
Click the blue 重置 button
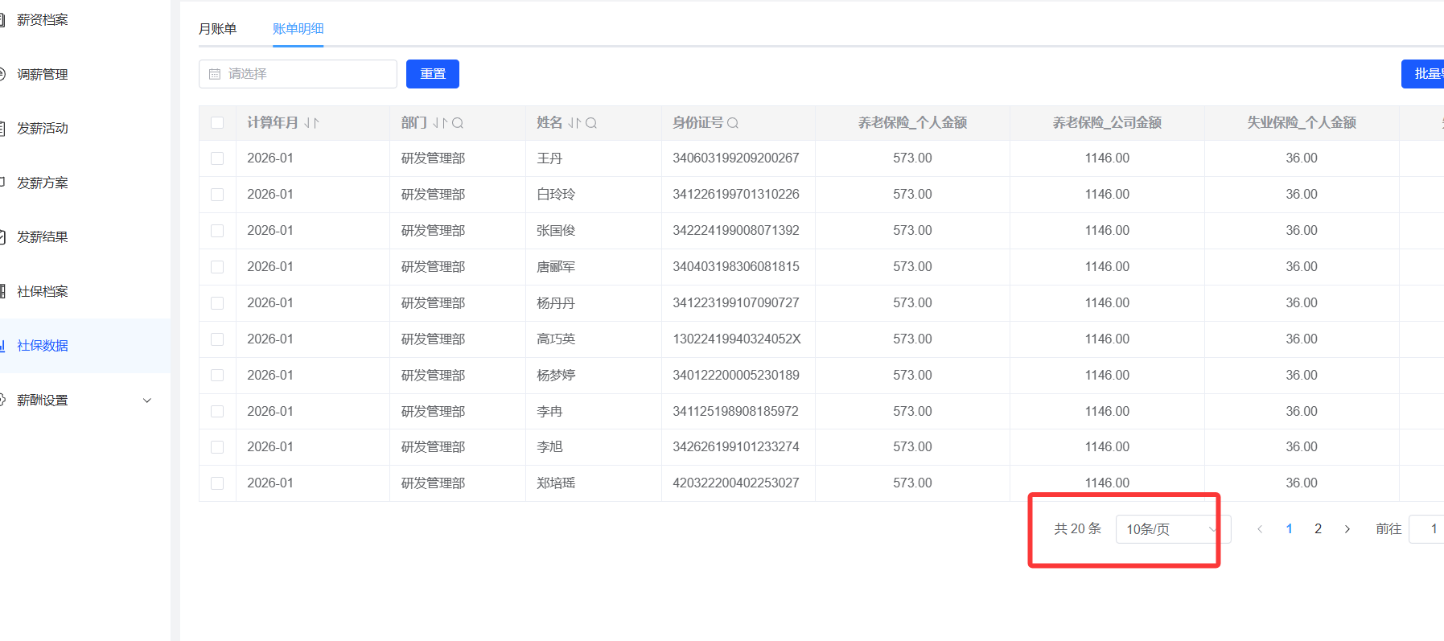433,74
